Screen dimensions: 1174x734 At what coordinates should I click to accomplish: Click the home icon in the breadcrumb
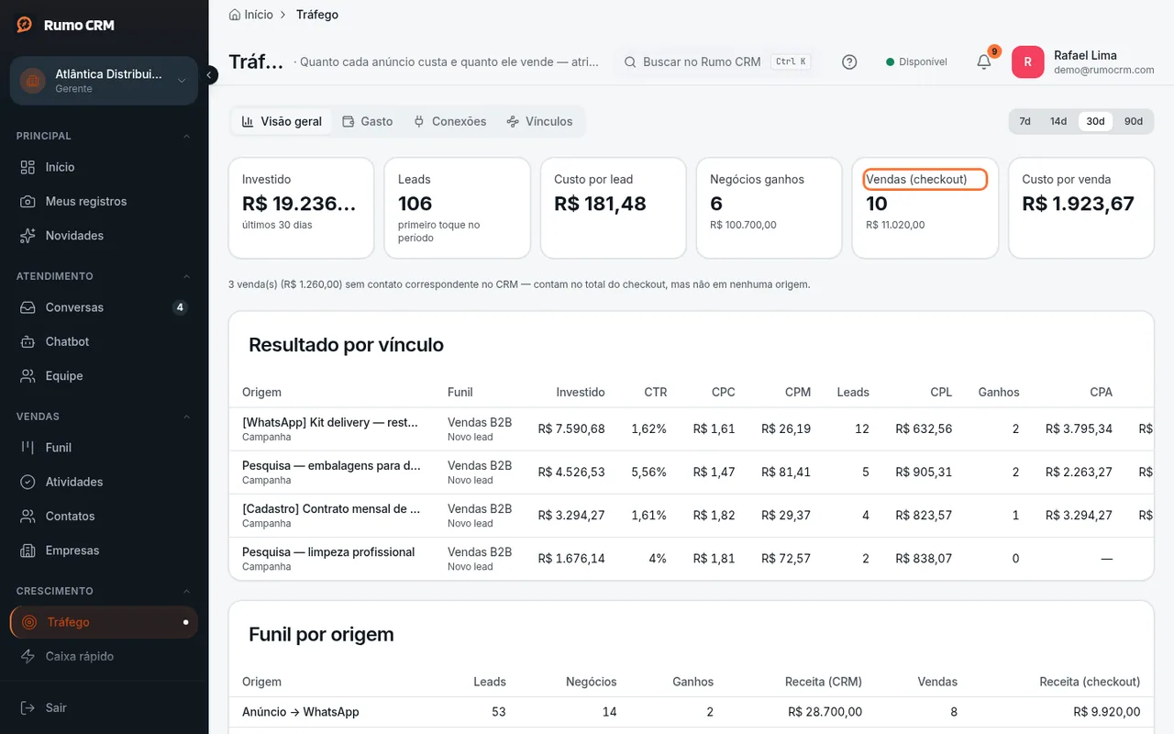click(235, 15)
